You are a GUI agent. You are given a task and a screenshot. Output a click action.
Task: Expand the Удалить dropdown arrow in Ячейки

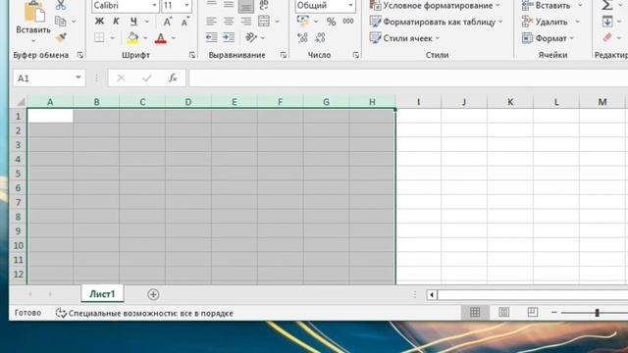(577, 22)
